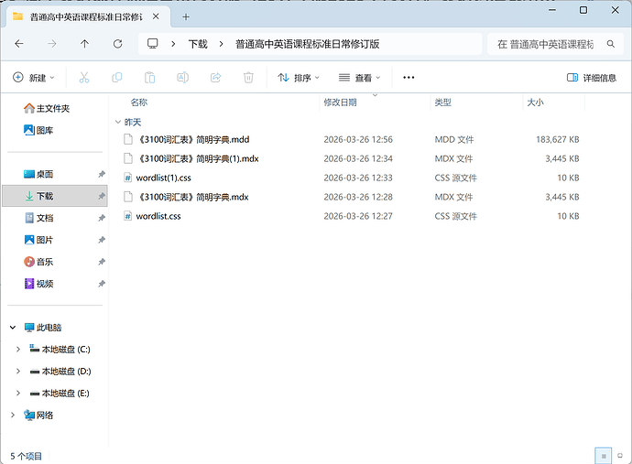Expand 本地磁盘 (D:) in the tree
The height and width of the screenshot is (464, 632).
(18, 372)
